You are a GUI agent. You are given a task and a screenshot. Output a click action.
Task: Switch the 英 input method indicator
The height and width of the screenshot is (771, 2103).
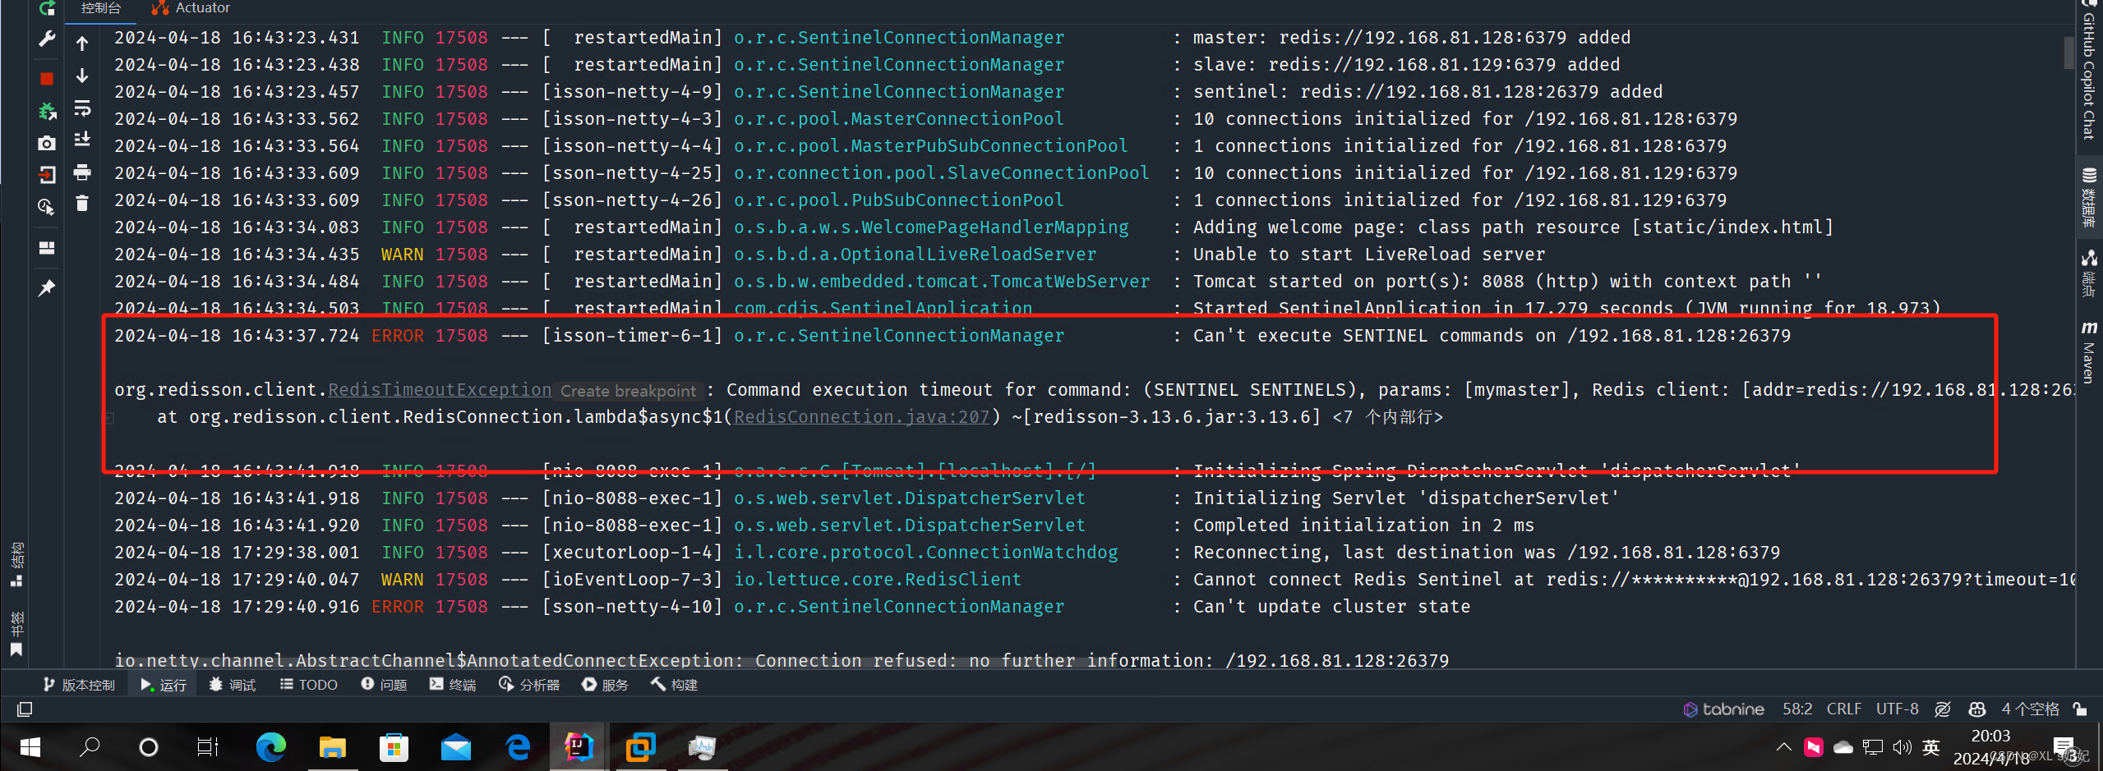coord(1931,747)
